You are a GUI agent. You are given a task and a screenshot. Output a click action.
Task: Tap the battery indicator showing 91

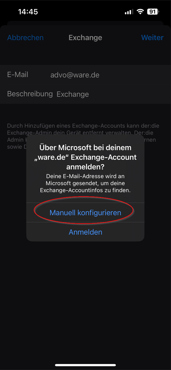tap(153, 12)
